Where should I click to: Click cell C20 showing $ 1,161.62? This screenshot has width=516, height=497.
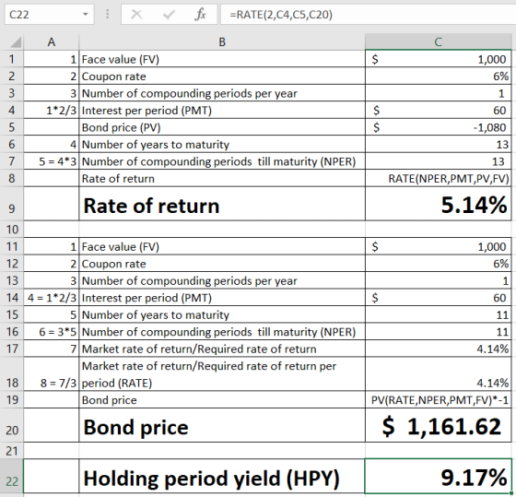click(x=438, y=425)
